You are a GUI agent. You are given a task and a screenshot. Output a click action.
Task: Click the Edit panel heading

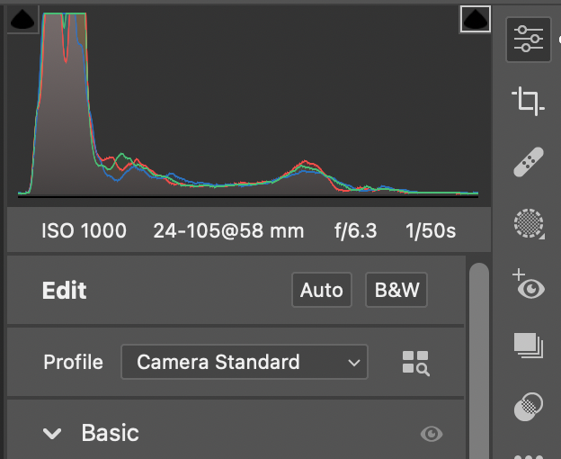click(x=65, y=291)
